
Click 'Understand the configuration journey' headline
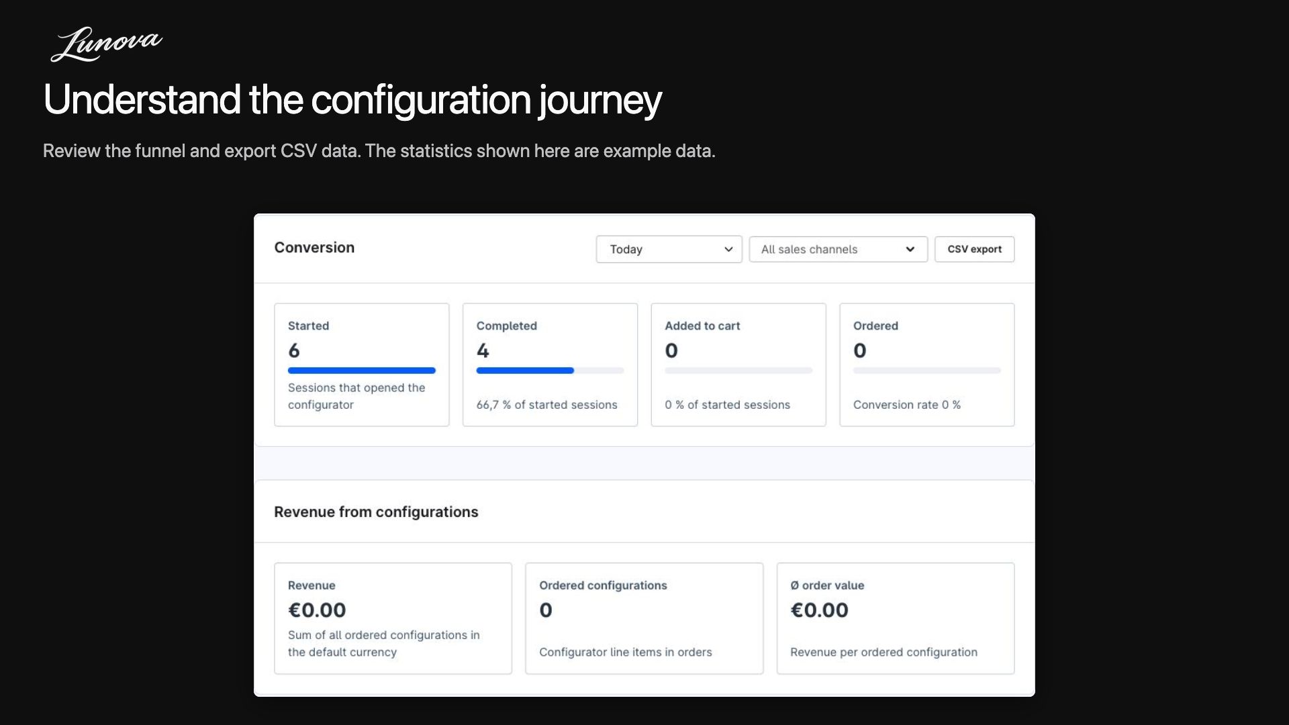click(x=352, y=99)
